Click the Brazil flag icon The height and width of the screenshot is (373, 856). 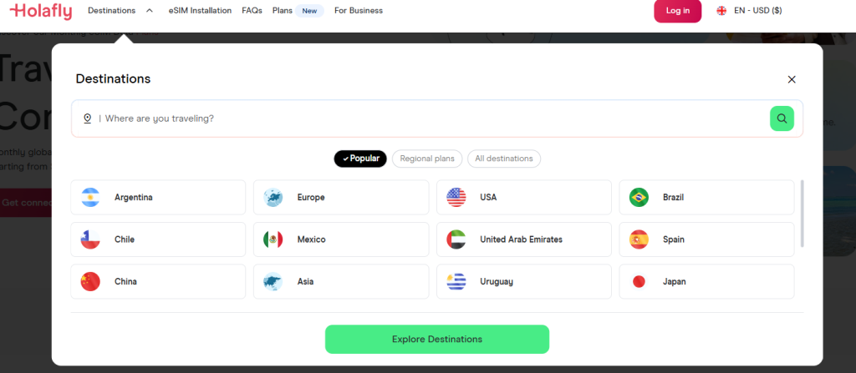point(639,198)
